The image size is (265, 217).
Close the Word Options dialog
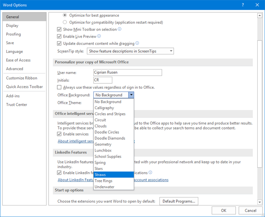point(257,5)
